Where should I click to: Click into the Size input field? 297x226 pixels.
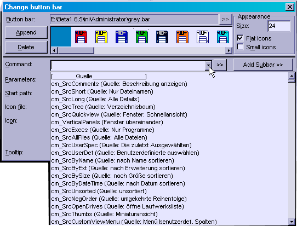tap(279, 26)
